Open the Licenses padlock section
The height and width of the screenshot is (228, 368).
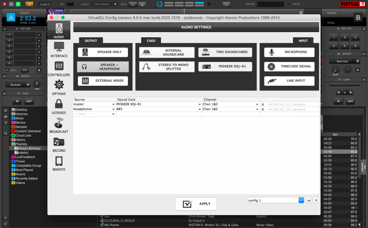(x=59, y=106)
